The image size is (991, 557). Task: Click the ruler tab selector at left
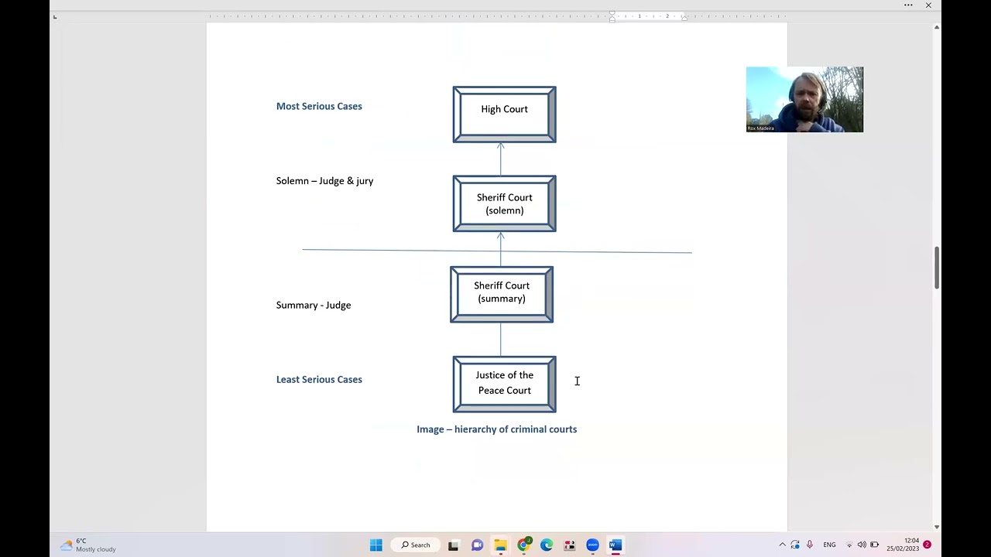pos(54,16)
